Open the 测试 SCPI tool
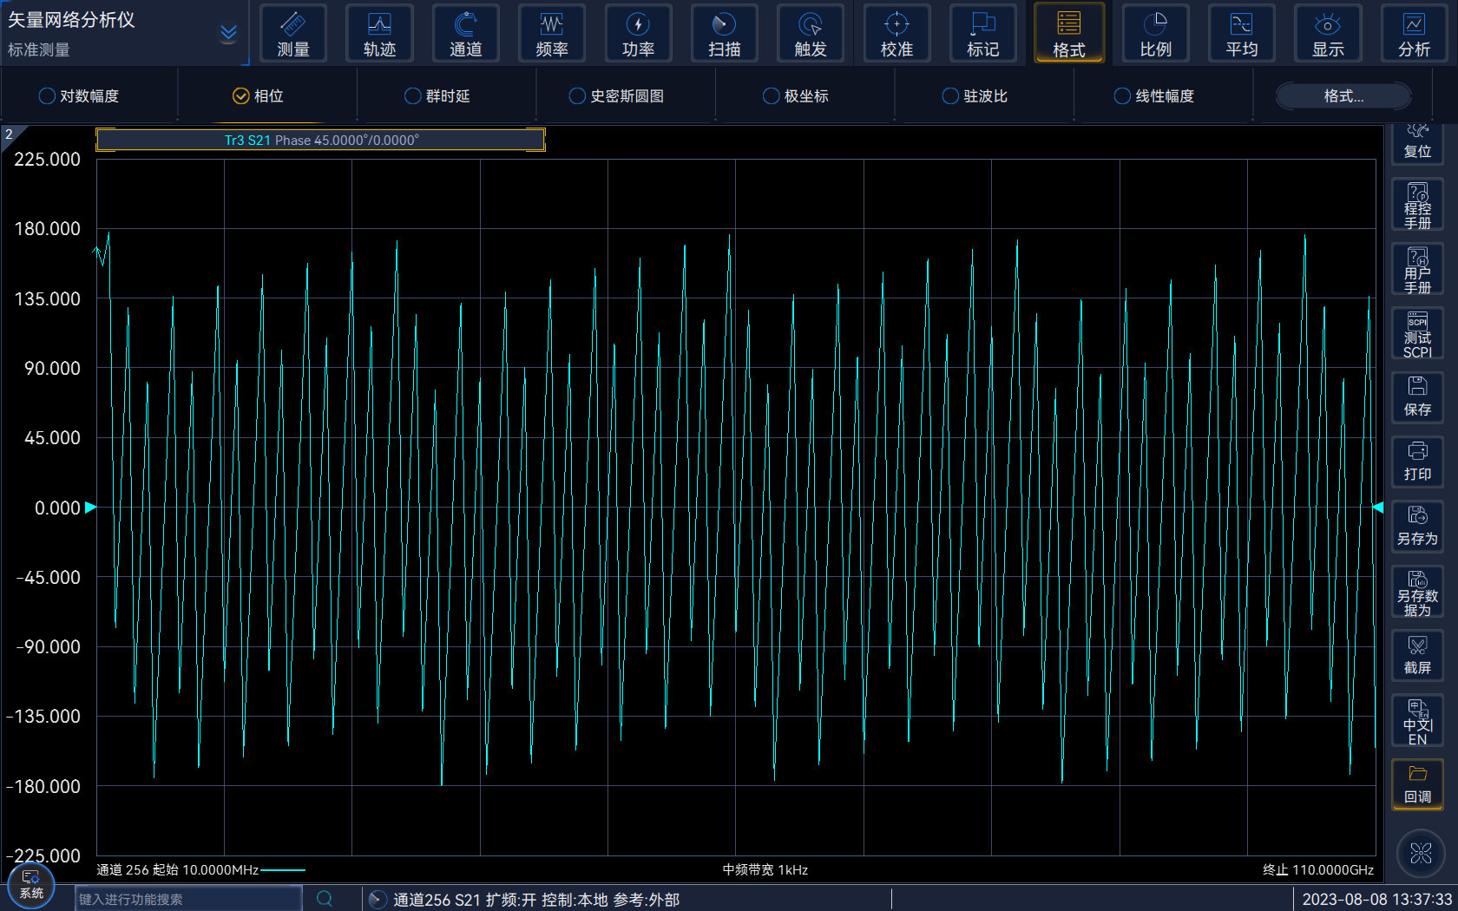Viewport: 1458px width, 911px height. coord(1417,334)
